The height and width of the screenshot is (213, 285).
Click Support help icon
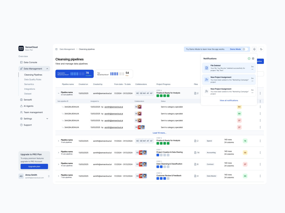(21, 125)
